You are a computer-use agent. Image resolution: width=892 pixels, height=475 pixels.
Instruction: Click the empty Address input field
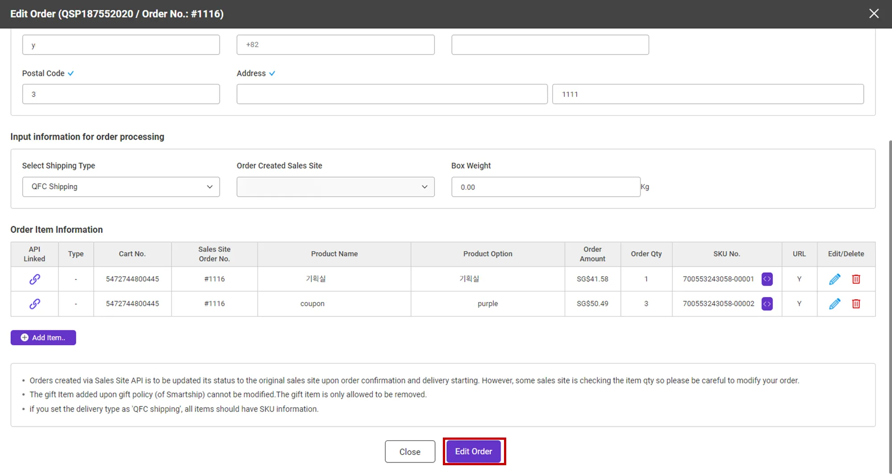coord(392,94)
